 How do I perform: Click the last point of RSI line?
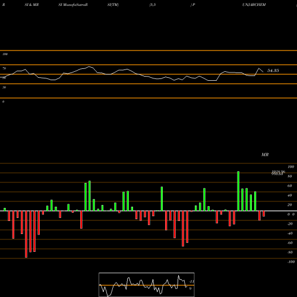(263, 72)
